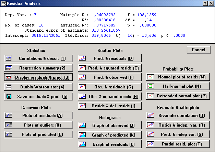Click the scatter icon on Partial resid. plot (T)

(151, 144)
